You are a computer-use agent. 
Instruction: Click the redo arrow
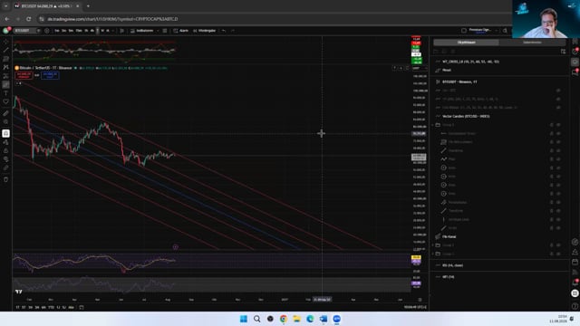[233, 31]
